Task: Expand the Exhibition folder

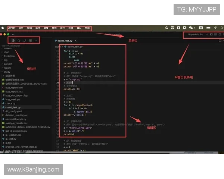Action: pos(9,56)
